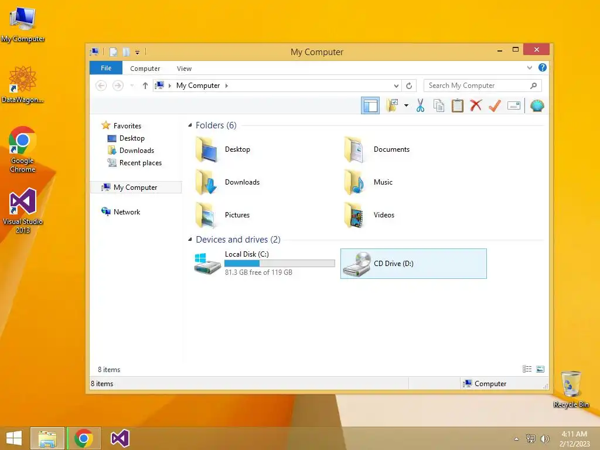Open the Computer ribbon tab
The image size is (600, 450).
(145, 69)
